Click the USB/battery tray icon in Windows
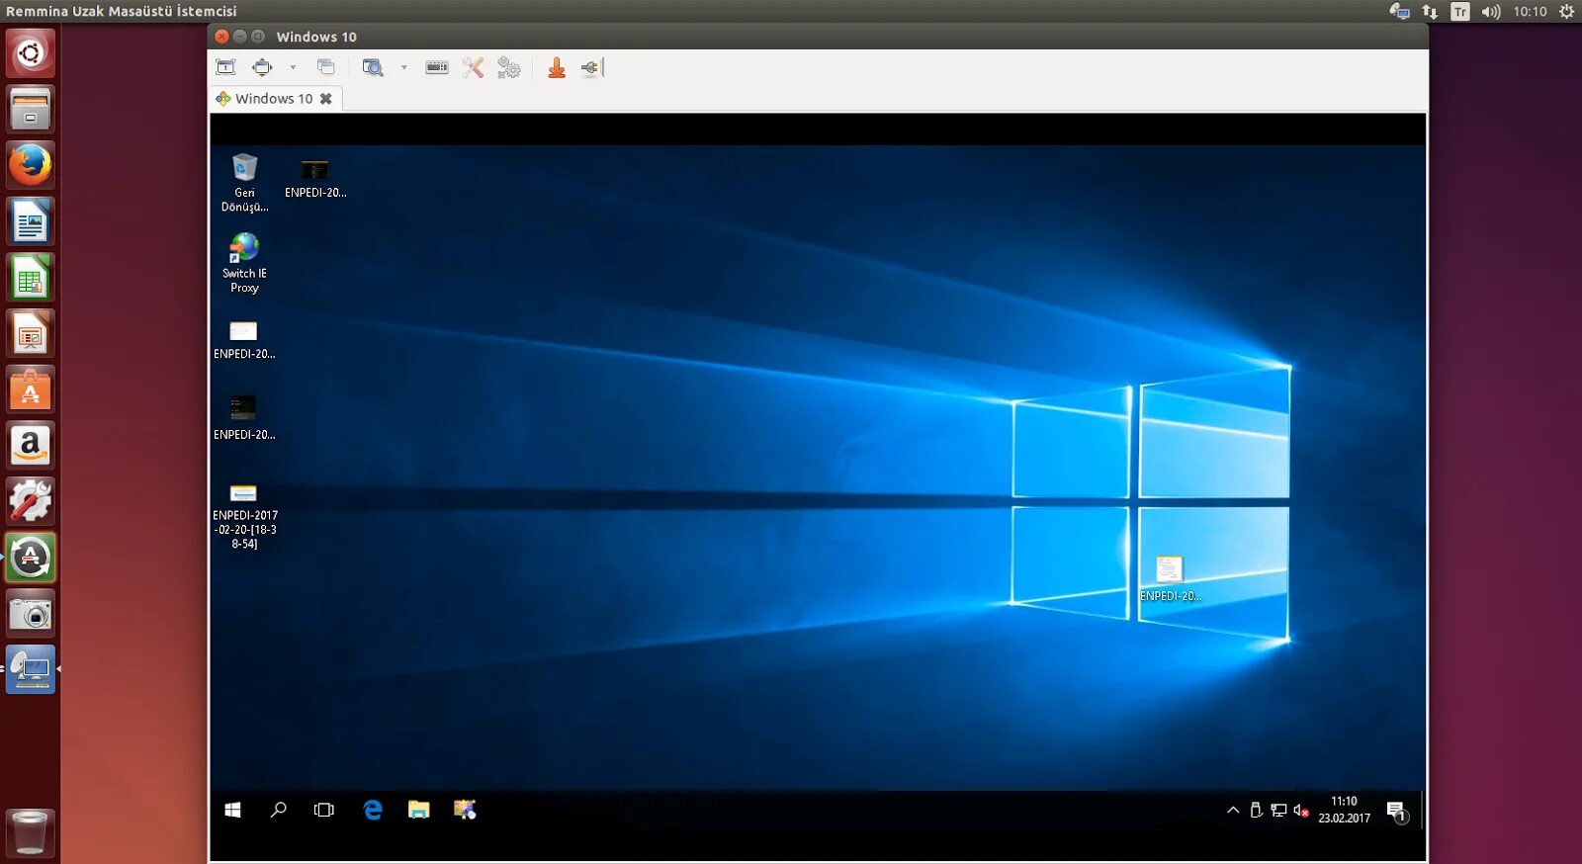This screenshot has width=1582, height=864. (x=1256, y=810)
